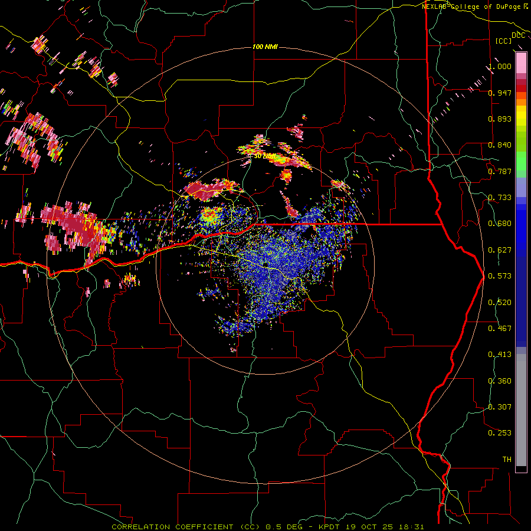
Task: Click the radar site center dot
Action: (x=265, y=264)
